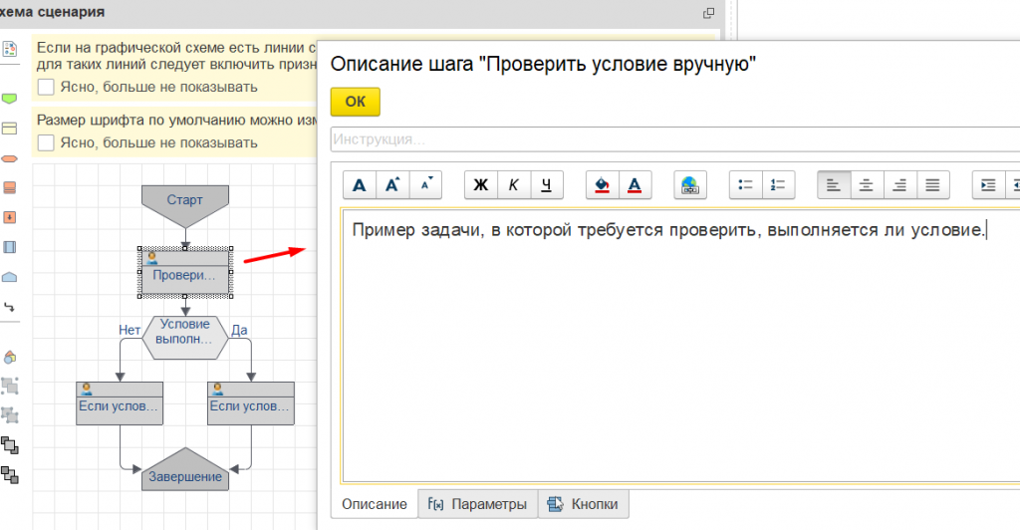Increase the font size
The height and width of the screenshot is (530, 1020).
392,185
